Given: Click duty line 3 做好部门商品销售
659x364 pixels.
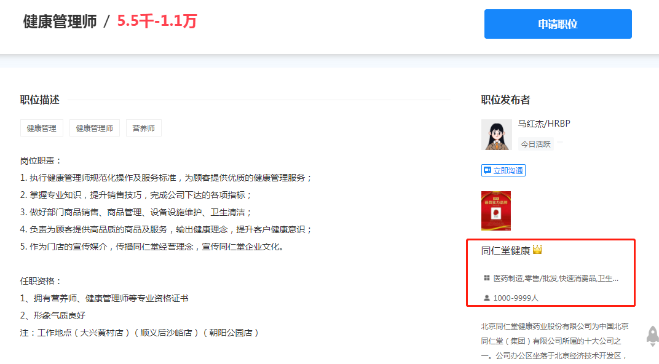Looking at the screenshot, I should point(136,212).
